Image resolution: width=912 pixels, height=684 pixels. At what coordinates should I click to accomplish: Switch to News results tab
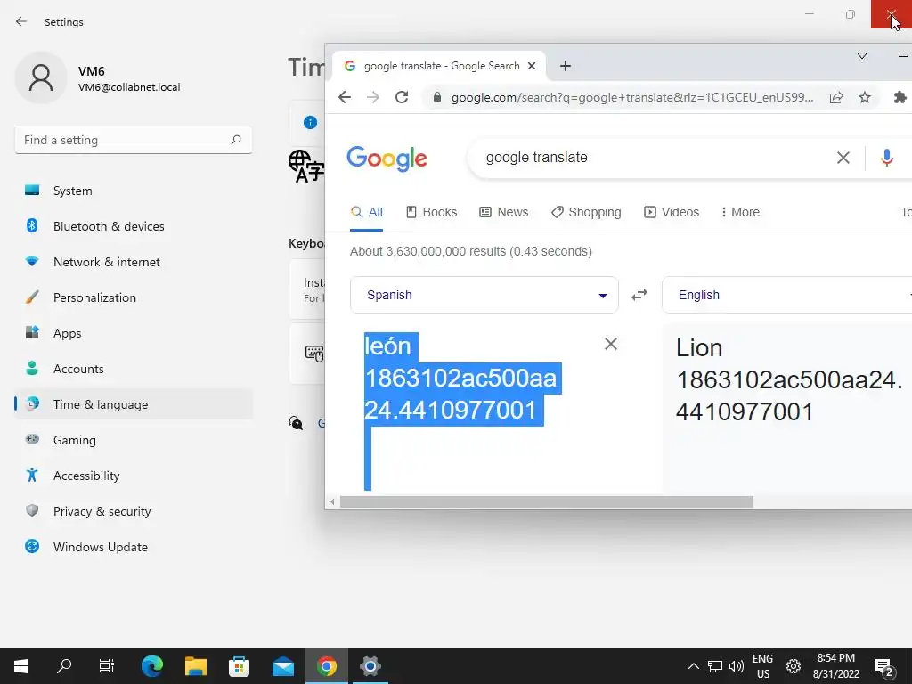(504, 212)
